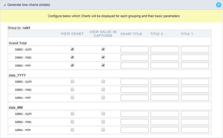
Task: Focus Title X field for Grand Total sales - max
Action: tap(165, 57)
